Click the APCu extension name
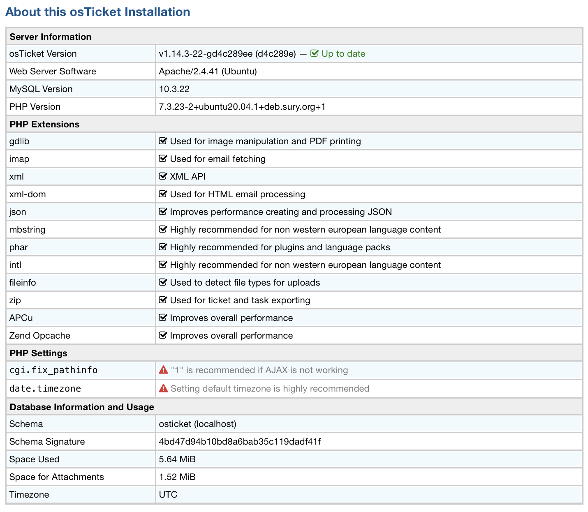This screenshot has width=588, height=512. click(x=21, y=318)
